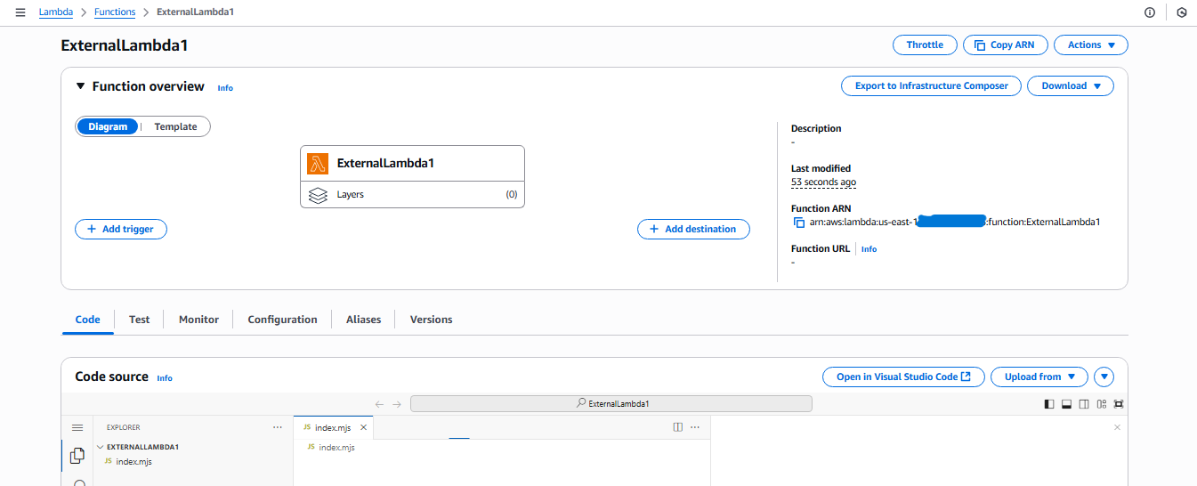The image size is (1197, 486).
Task: Go forward with editor right arrow
Action: click(x=397, y=403)
